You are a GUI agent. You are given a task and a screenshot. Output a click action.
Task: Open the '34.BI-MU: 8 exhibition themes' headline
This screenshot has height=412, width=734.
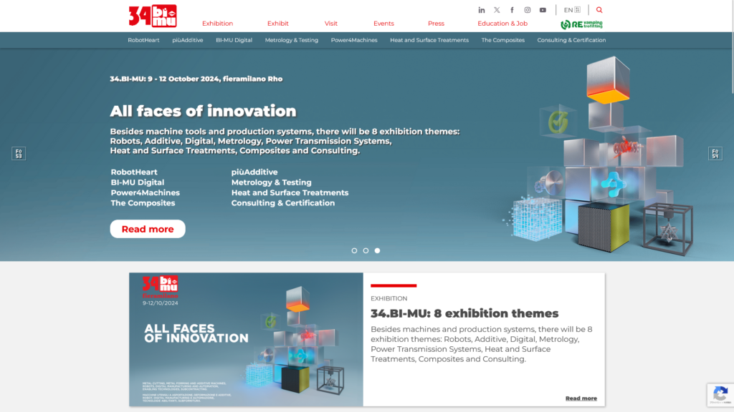coord(464,313)
